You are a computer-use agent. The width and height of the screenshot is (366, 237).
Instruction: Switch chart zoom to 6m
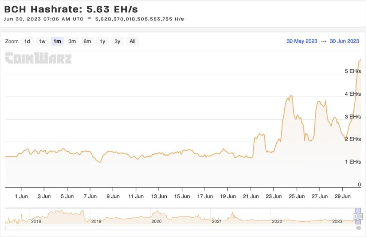(x=87, y=41)
